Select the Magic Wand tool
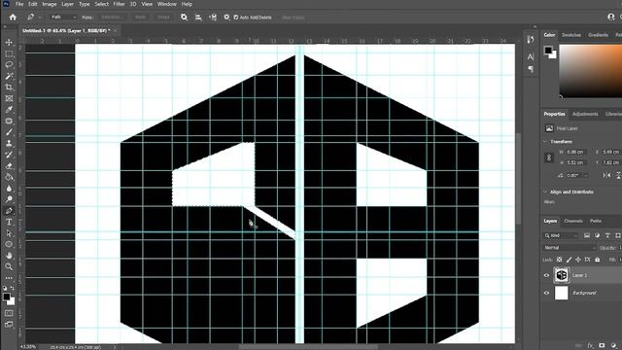Screen dimensions: 622x350 pyautogui.click(x=9, y=76)
